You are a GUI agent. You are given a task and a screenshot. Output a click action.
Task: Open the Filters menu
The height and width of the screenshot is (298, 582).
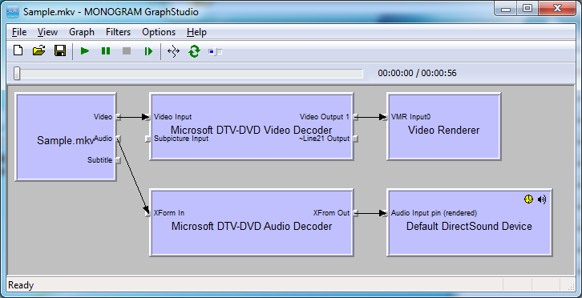[118, 32]
